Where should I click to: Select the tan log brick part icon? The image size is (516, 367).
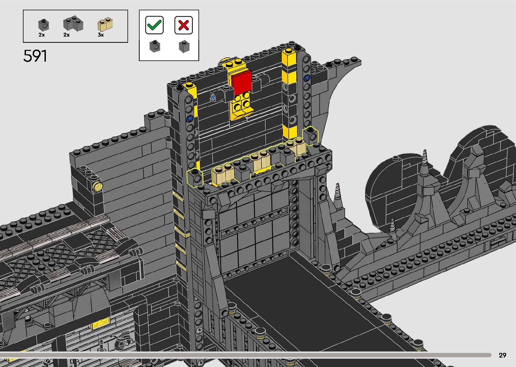(x=105, y=24)
